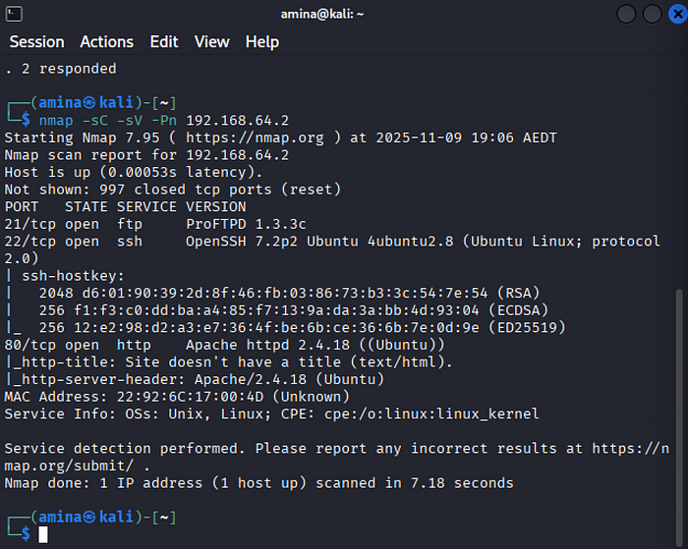Maximize the window with the middle round button
The image size is (688, 549).
652,14
